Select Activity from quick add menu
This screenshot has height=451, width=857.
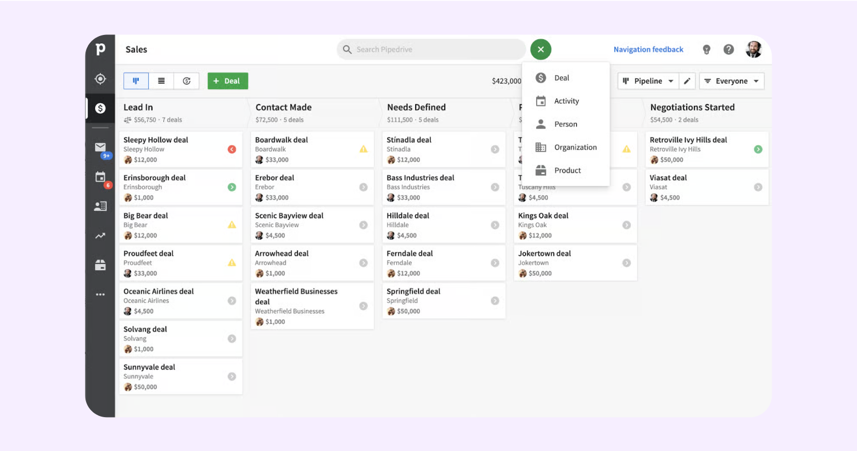point(566,101)
